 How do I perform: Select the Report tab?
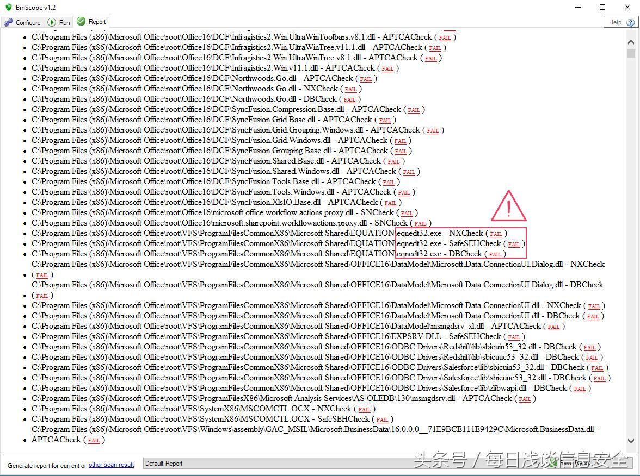92,22
